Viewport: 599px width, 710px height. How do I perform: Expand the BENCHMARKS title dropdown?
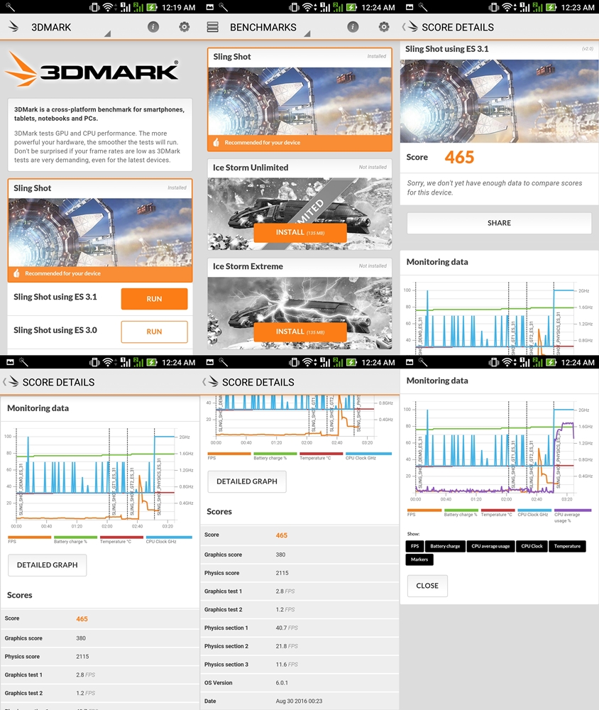pyautogui.click(x=307, y=34)
